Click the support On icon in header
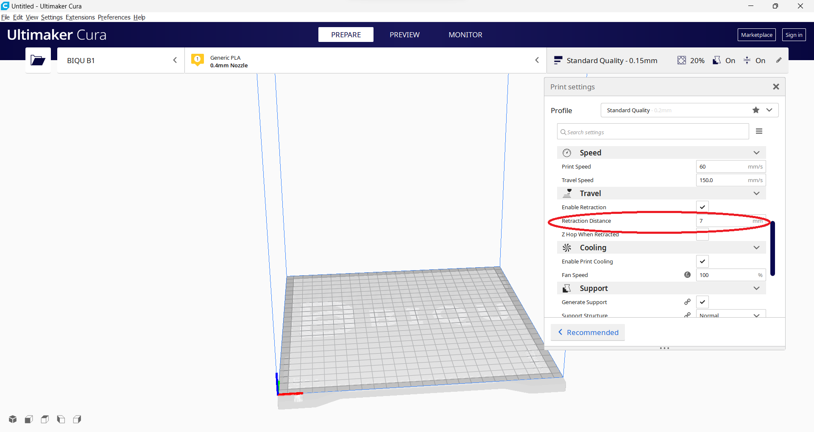 click(716, 60)
